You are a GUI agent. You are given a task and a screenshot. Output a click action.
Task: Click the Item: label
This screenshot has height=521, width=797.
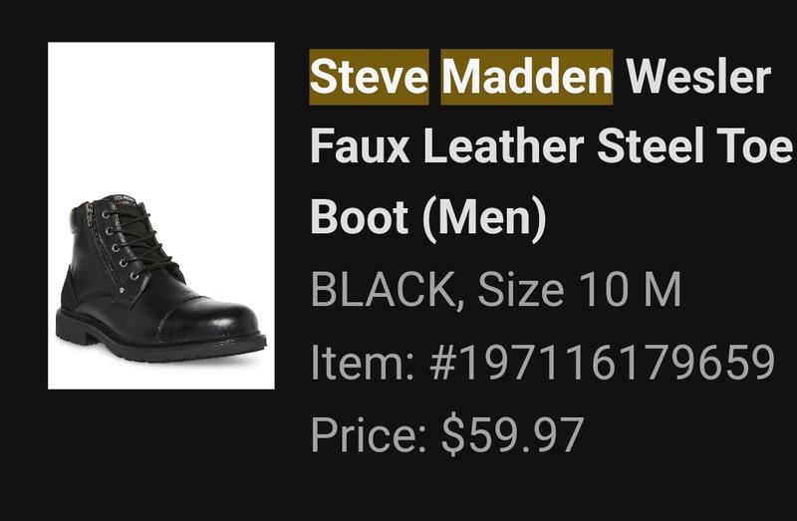[363, 362]
